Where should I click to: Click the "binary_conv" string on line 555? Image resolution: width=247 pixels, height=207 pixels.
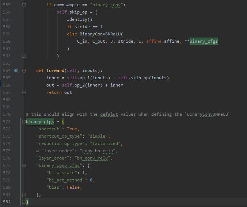click(x=106, y=5)
